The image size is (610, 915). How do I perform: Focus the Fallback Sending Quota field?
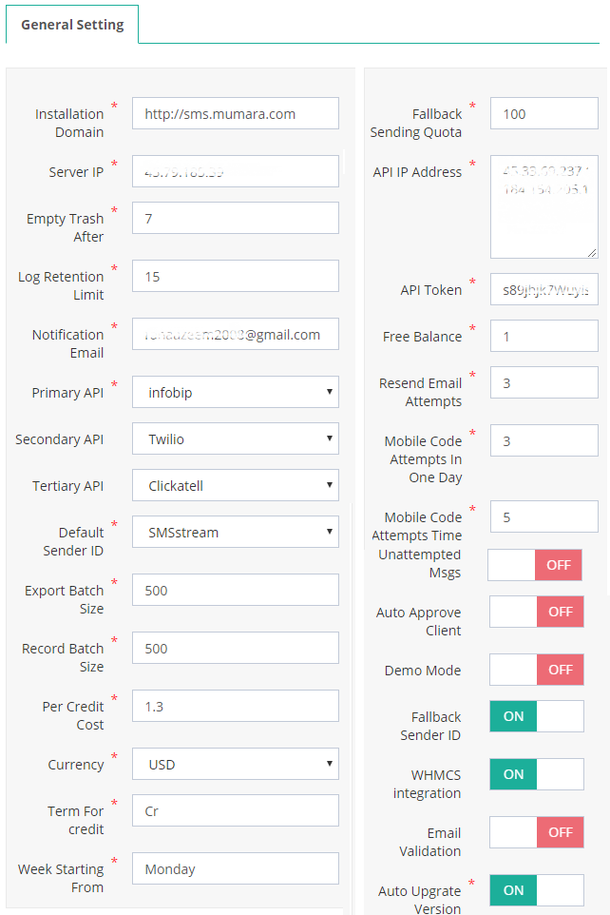click(x=543, y=114)
